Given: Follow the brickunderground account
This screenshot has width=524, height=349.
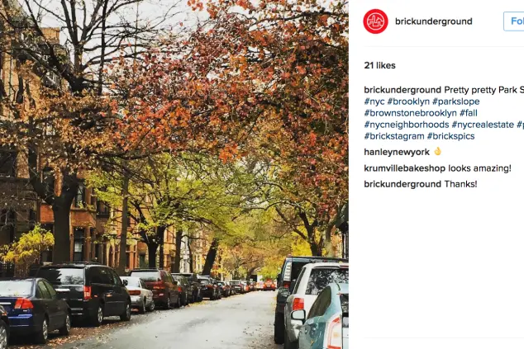Looking at the screenshot, I should (514, 21).
